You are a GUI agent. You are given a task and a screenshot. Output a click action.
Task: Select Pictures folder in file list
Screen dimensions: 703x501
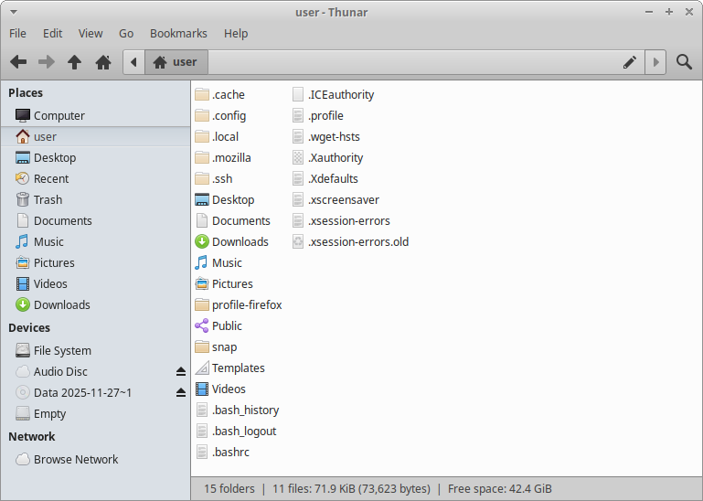click(224, 284)
